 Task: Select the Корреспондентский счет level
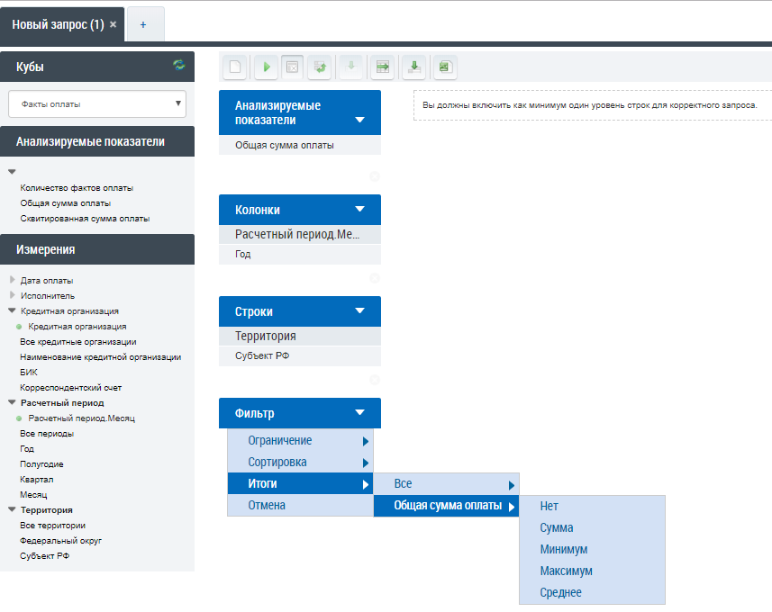coord(71,388)
